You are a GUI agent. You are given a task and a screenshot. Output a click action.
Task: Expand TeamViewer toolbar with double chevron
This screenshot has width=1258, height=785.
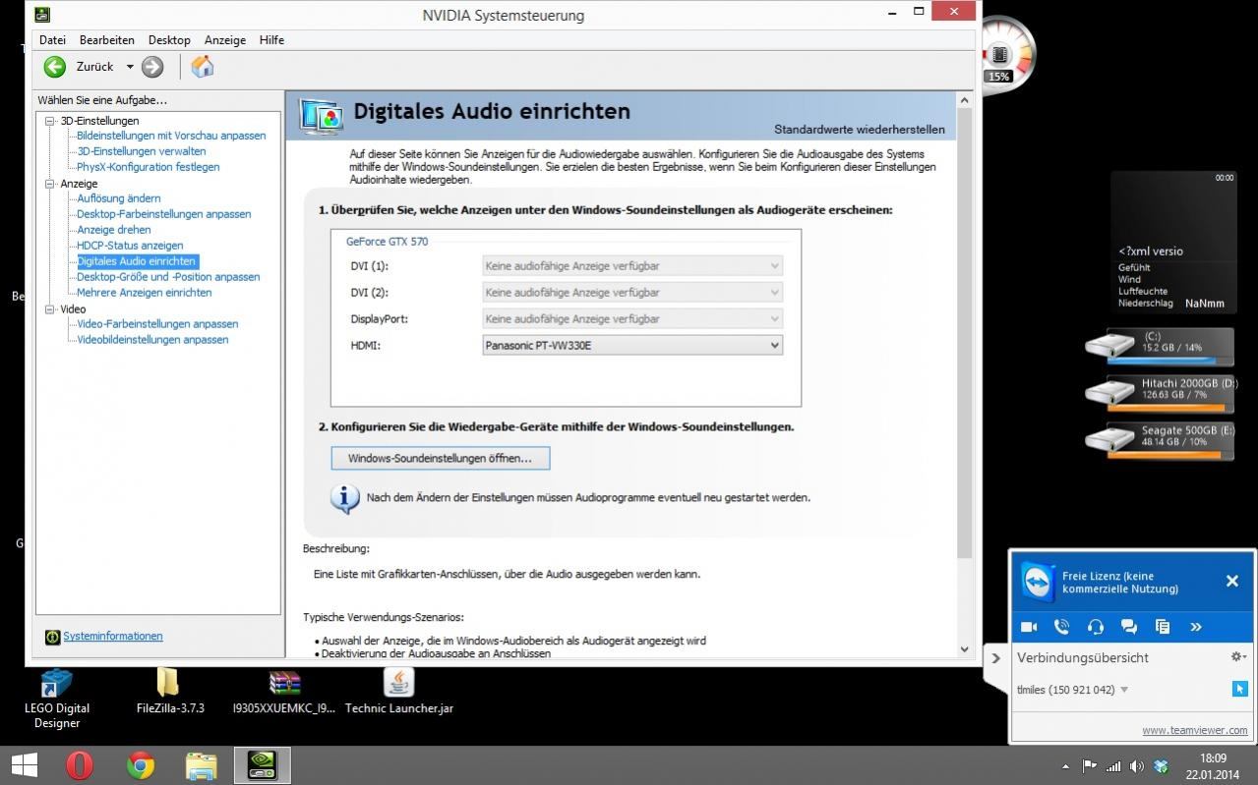[x=1196, y=627]
